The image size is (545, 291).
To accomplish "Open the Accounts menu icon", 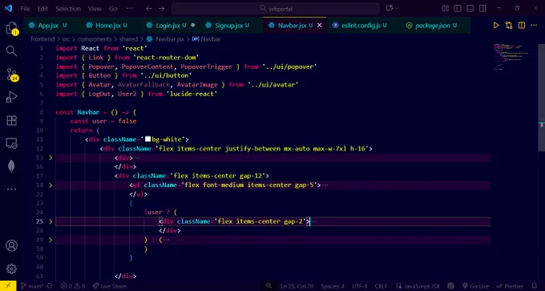I will click(x=11, y=246).
